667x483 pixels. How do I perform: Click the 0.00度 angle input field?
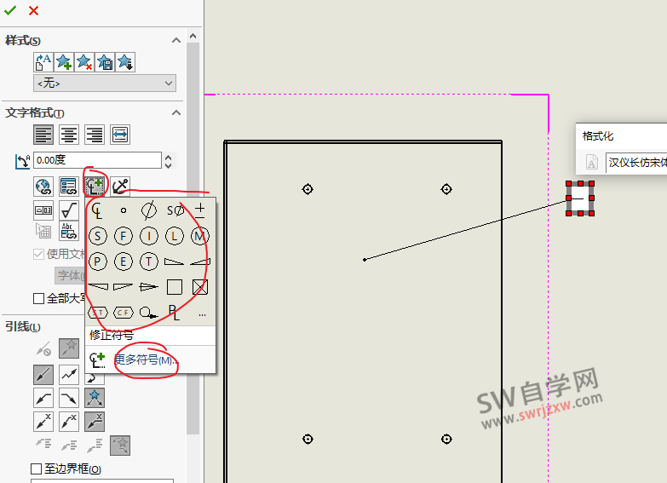97,160
